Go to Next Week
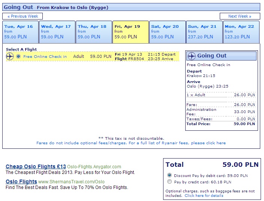264x201 pixels. [x=240, y=16]
